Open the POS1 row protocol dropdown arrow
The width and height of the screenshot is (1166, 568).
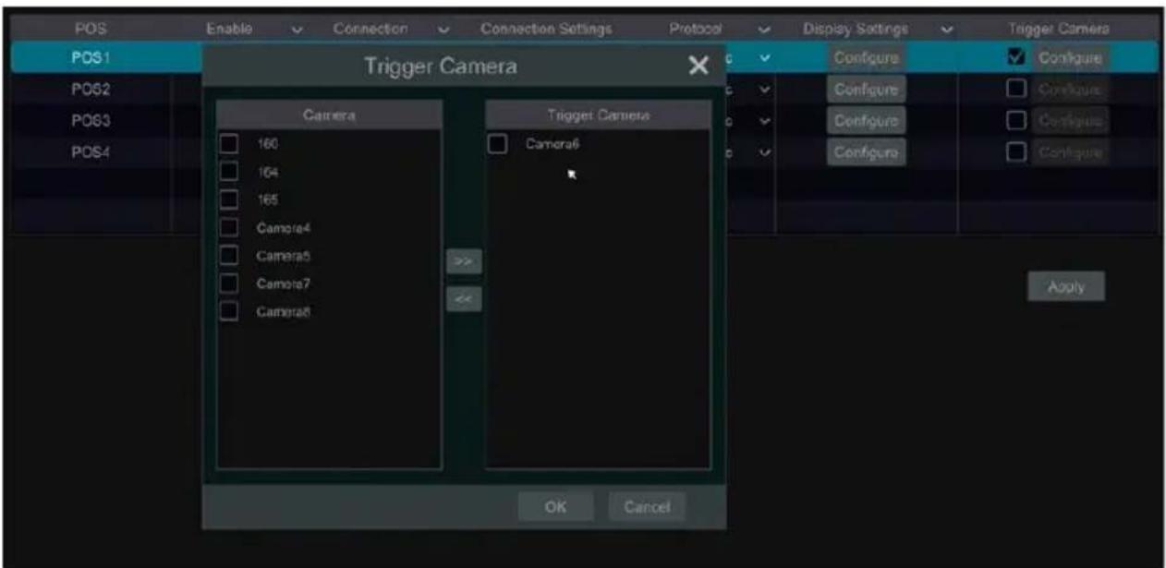click(x=764, y=58)
